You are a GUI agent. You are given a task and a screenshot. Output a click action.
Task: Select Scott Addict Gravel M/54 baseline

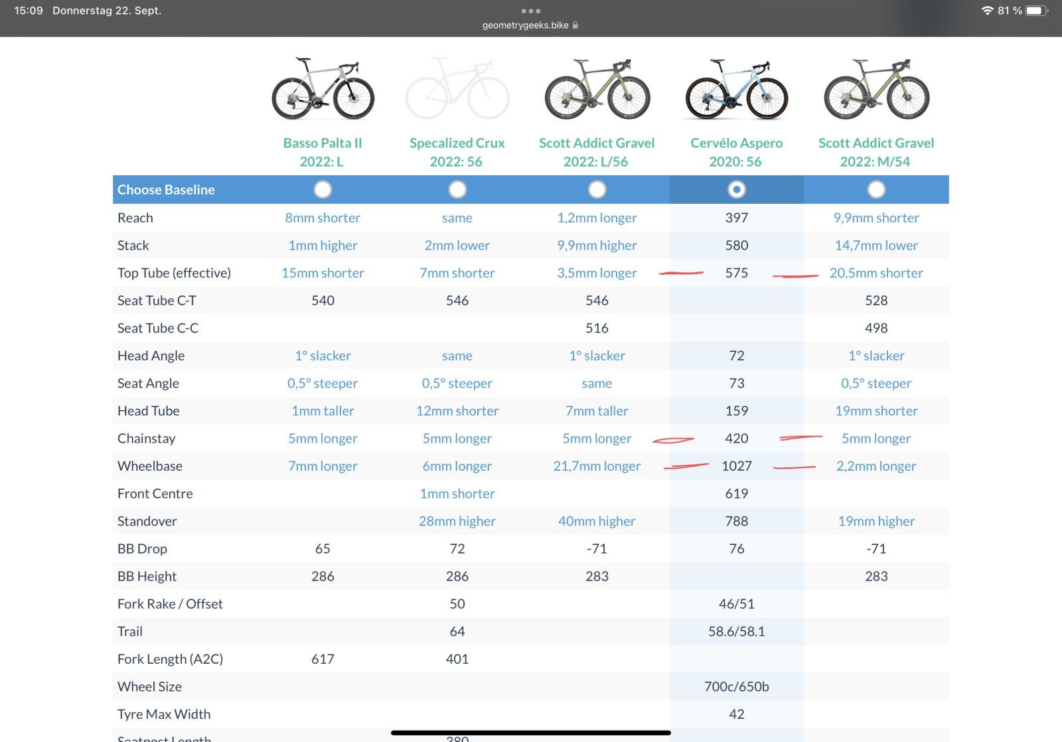point(876,190)
